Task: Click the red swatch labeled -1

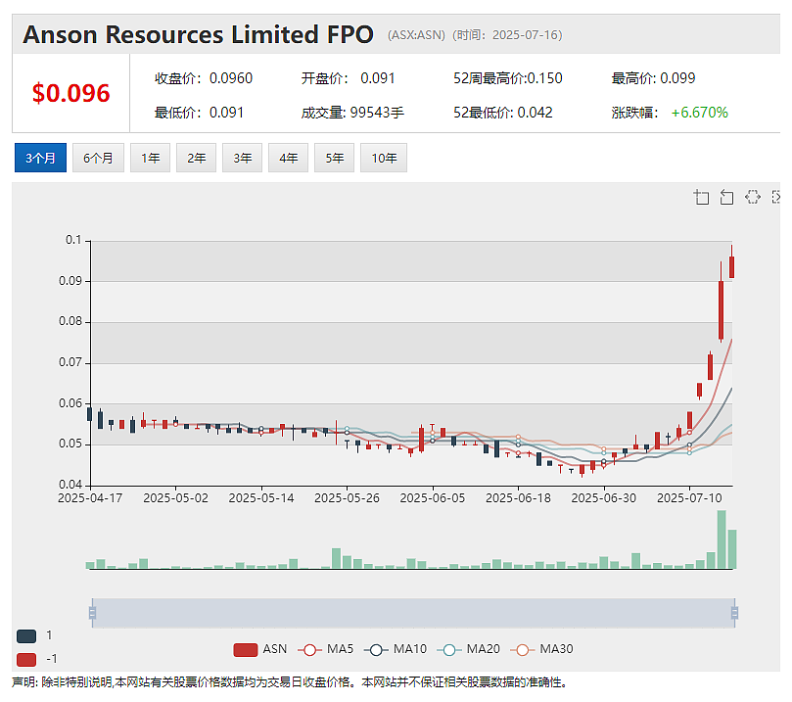Action: pyautogui.click(x=26, y=660)
